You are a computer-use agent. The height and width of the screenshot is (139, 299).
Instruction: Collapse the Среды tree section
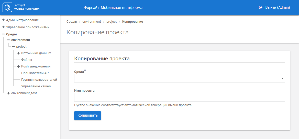pos(3,34)
